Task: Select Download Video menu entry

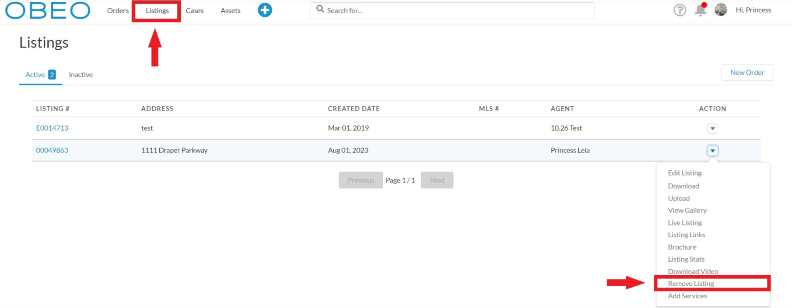Action: click(693, 272)
